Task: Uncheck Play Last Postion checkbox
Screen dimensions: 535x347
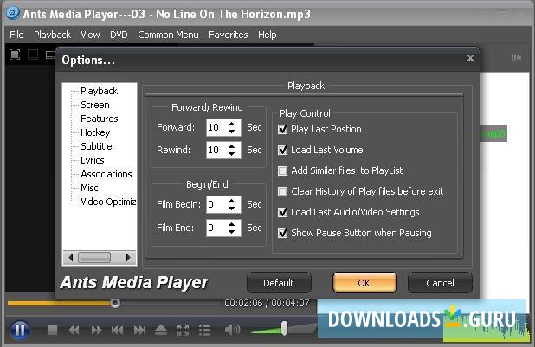Action: click(x=282, y=129)
